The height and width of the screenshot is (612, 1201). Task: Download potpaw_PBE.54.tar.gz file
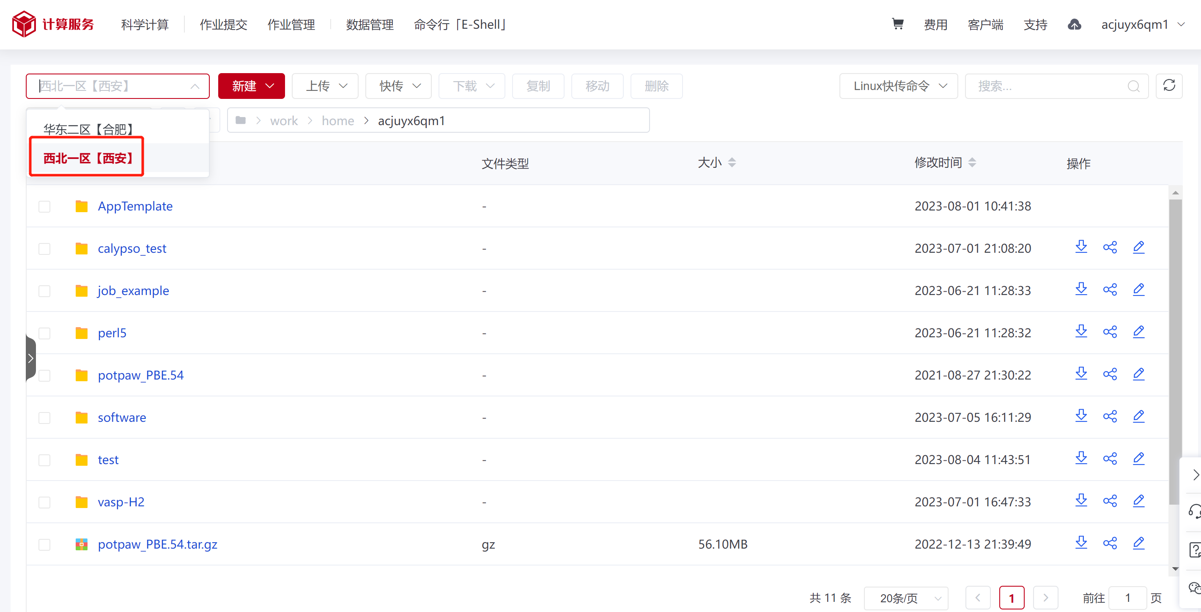(1081, 544)
